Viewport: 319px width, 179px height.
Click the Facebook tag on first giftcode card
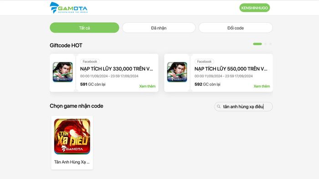[90, 61]
